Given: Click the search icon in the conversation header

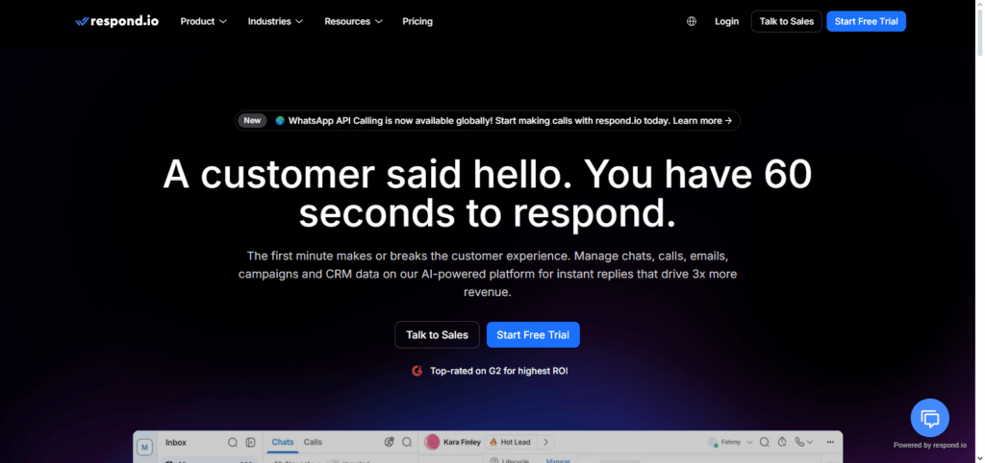Looking at the screenshot, I should [x=765, y=442].
